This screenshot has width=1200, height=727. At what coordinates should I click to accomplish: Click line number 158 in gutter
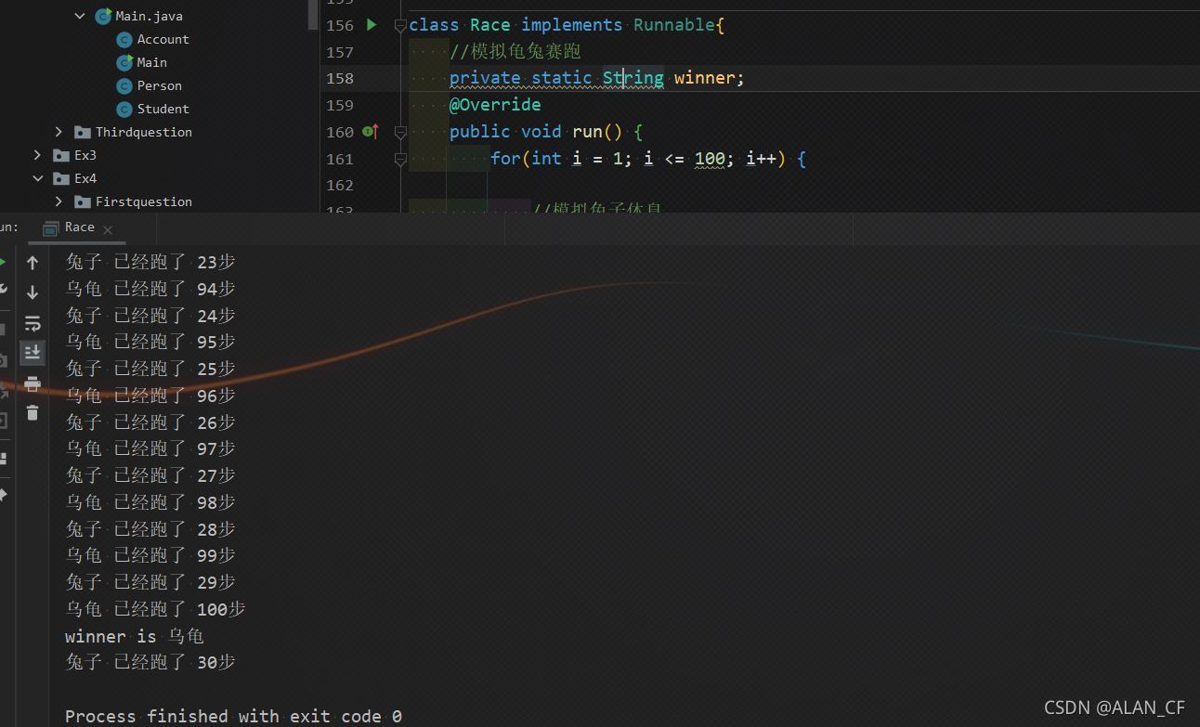click(x=340, y=79)
